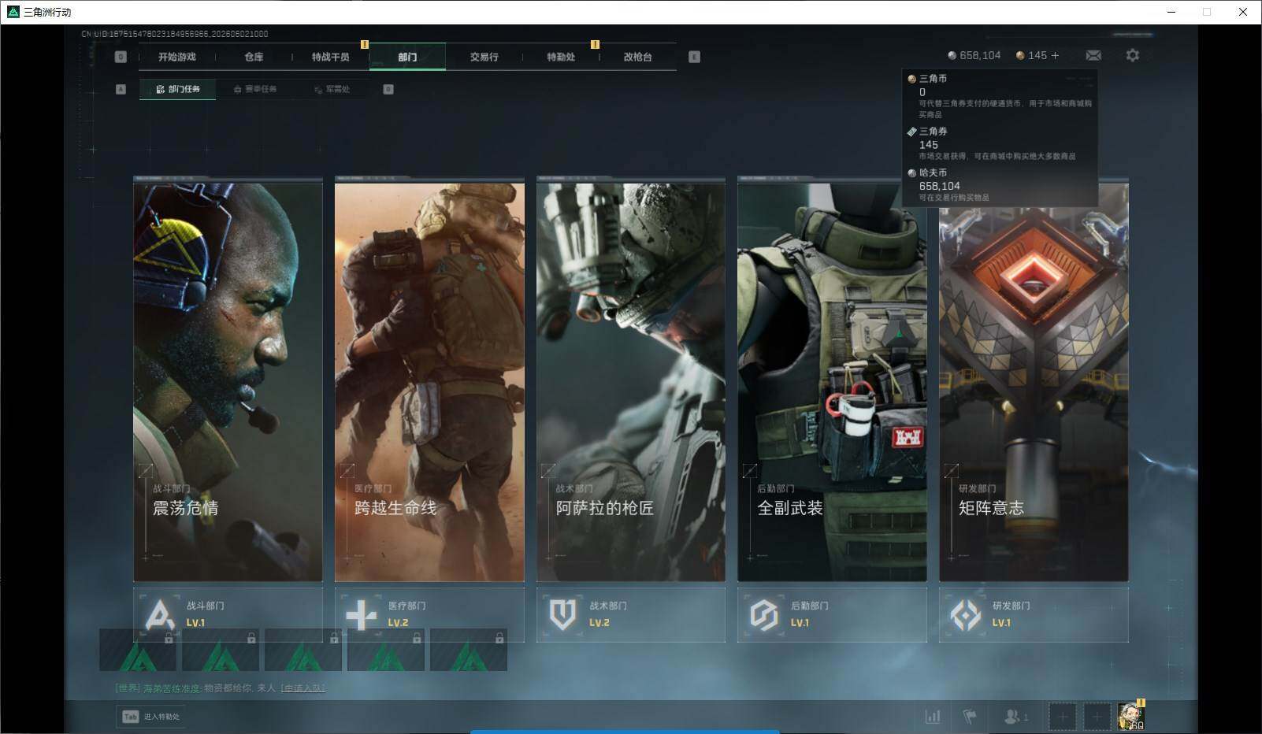
Task: Open the 震荡危情 mission card
Action: [x=228, y=380]
